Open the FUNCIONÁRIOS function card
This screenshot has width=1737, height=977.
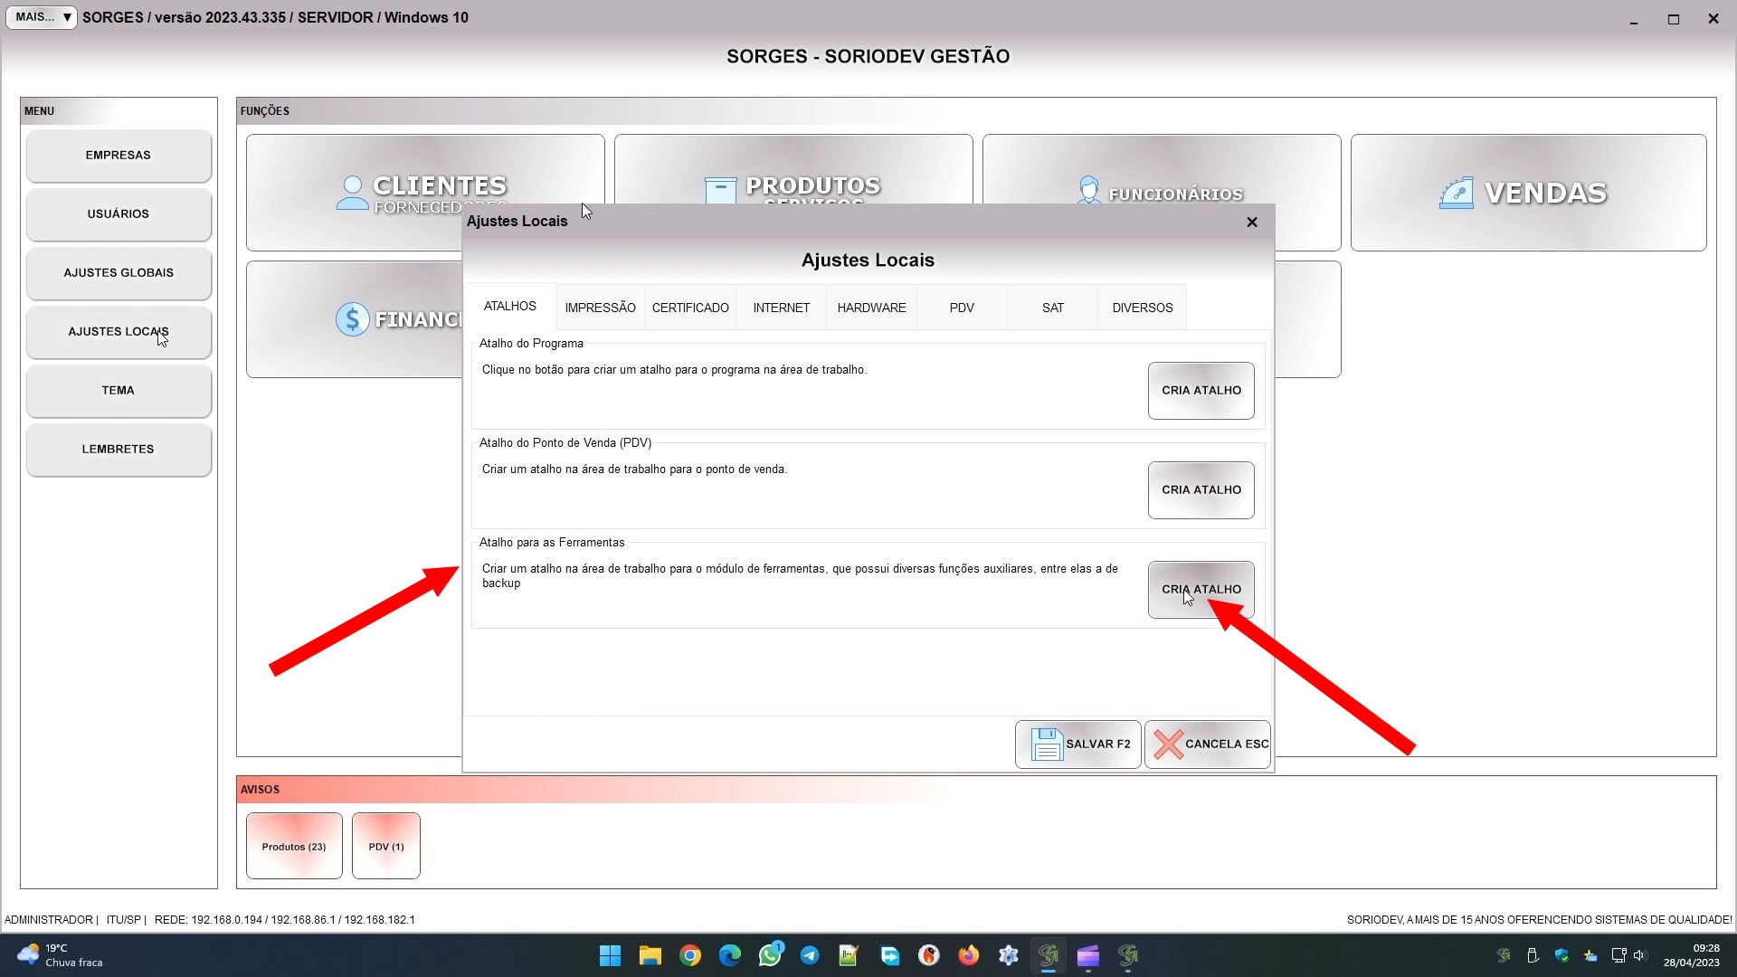click(x=1162, y=169)
